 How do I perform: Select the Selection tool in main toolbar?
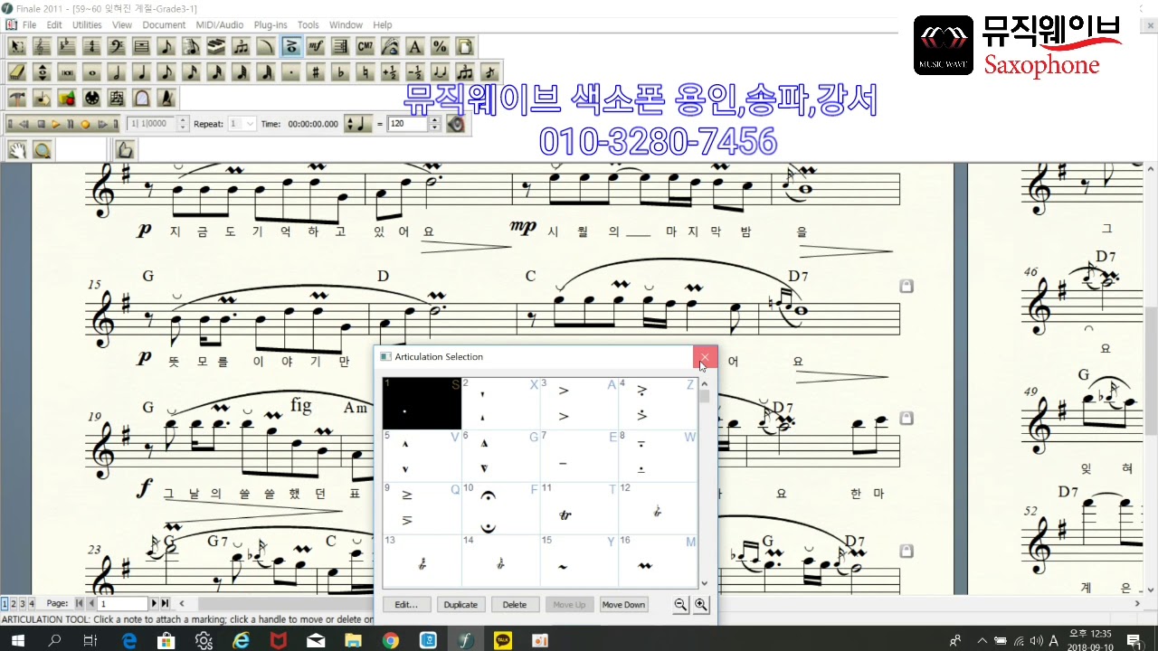(16, 47)
